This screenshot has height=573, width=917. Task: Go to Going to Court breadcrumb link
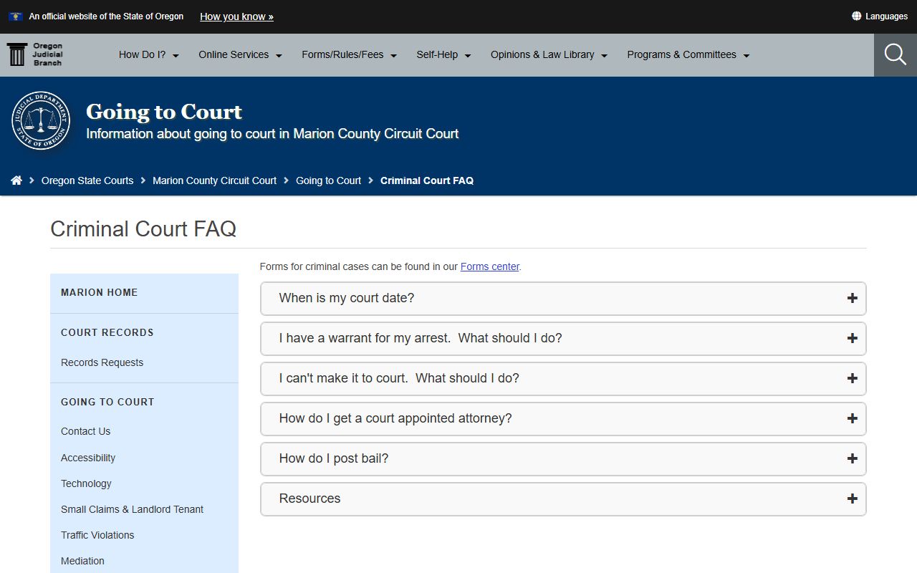tap(328, 180)
